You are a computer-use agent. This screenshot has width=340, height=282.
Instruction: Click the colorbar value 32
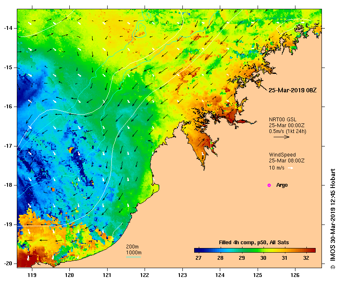pyautogui.click(x=306, y=258)
